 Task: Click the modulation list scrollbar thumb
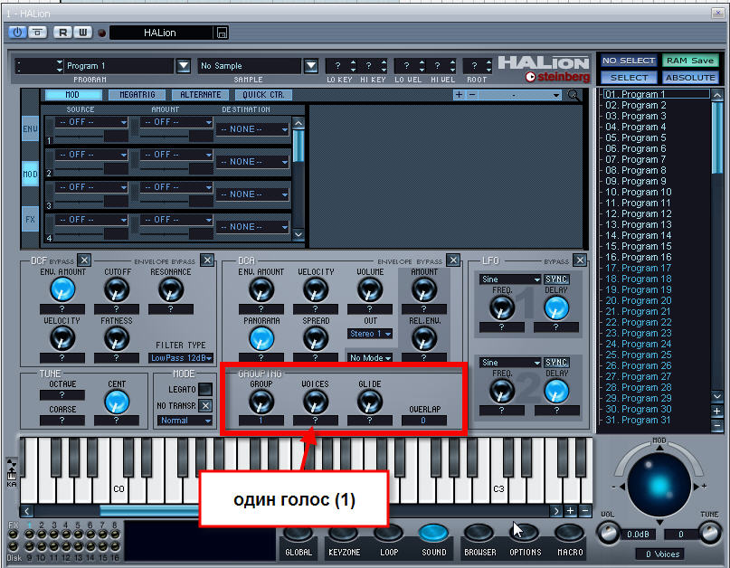[x=299, y=146]
